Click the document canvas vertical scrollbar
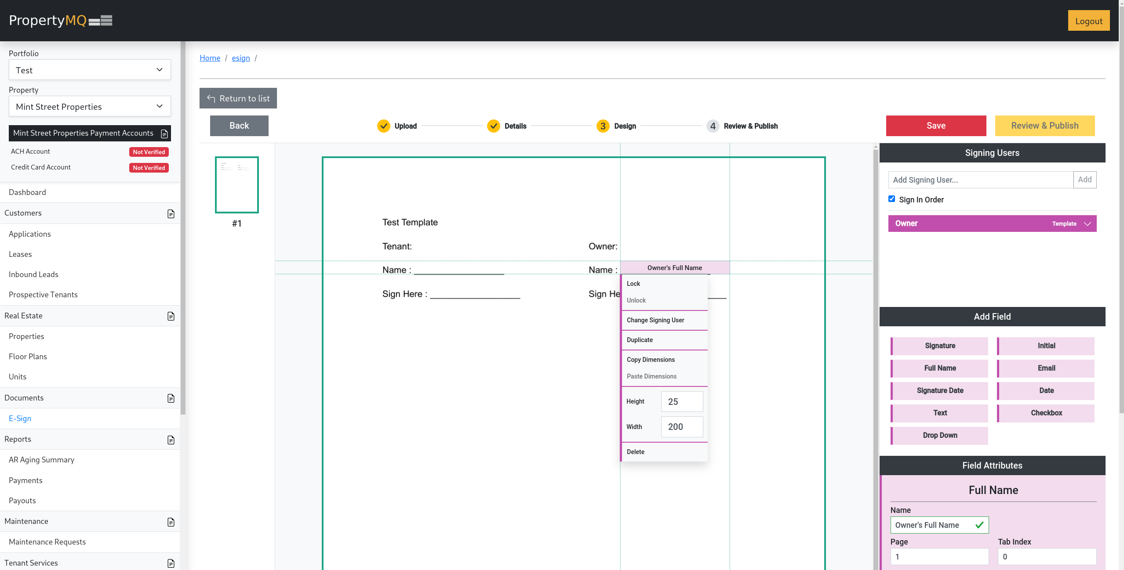This screenshot has height=570, width=1124. (875, 351)
